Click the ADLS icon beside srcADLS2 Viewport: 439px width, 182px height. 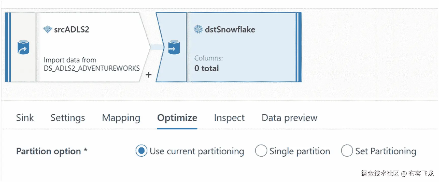click(x=47, y=29)
